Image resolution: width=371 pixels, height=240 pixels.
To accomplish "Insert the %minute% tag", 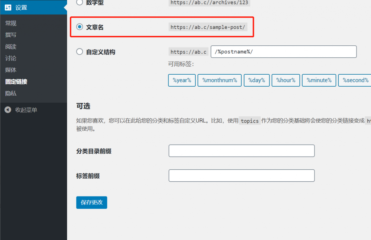I will (x=319, y=80).
